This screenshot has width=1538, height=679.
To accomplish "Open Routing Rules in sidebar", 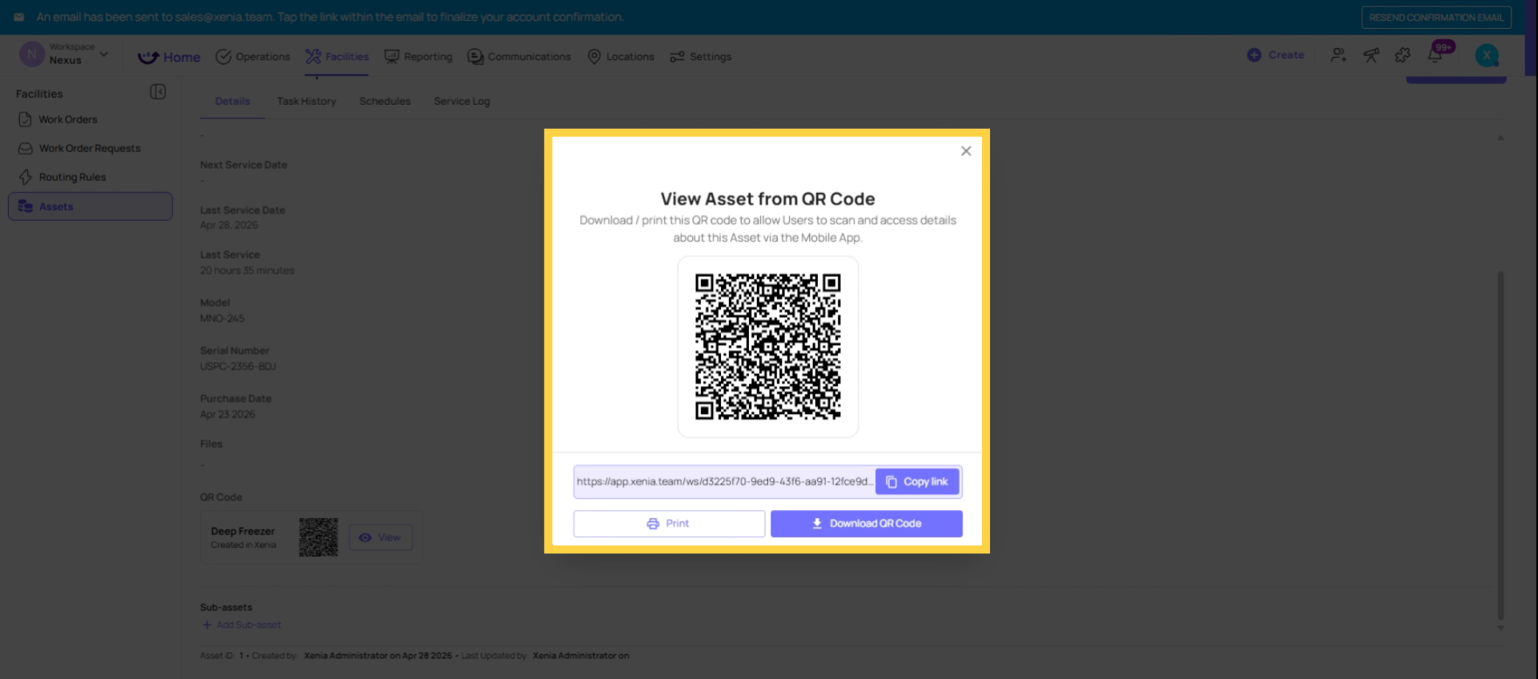I will [72, 177].
